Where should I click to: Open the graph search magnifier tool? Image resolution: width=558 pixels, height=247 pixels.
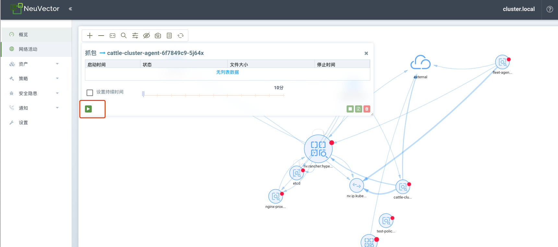(x=124, y=36)
